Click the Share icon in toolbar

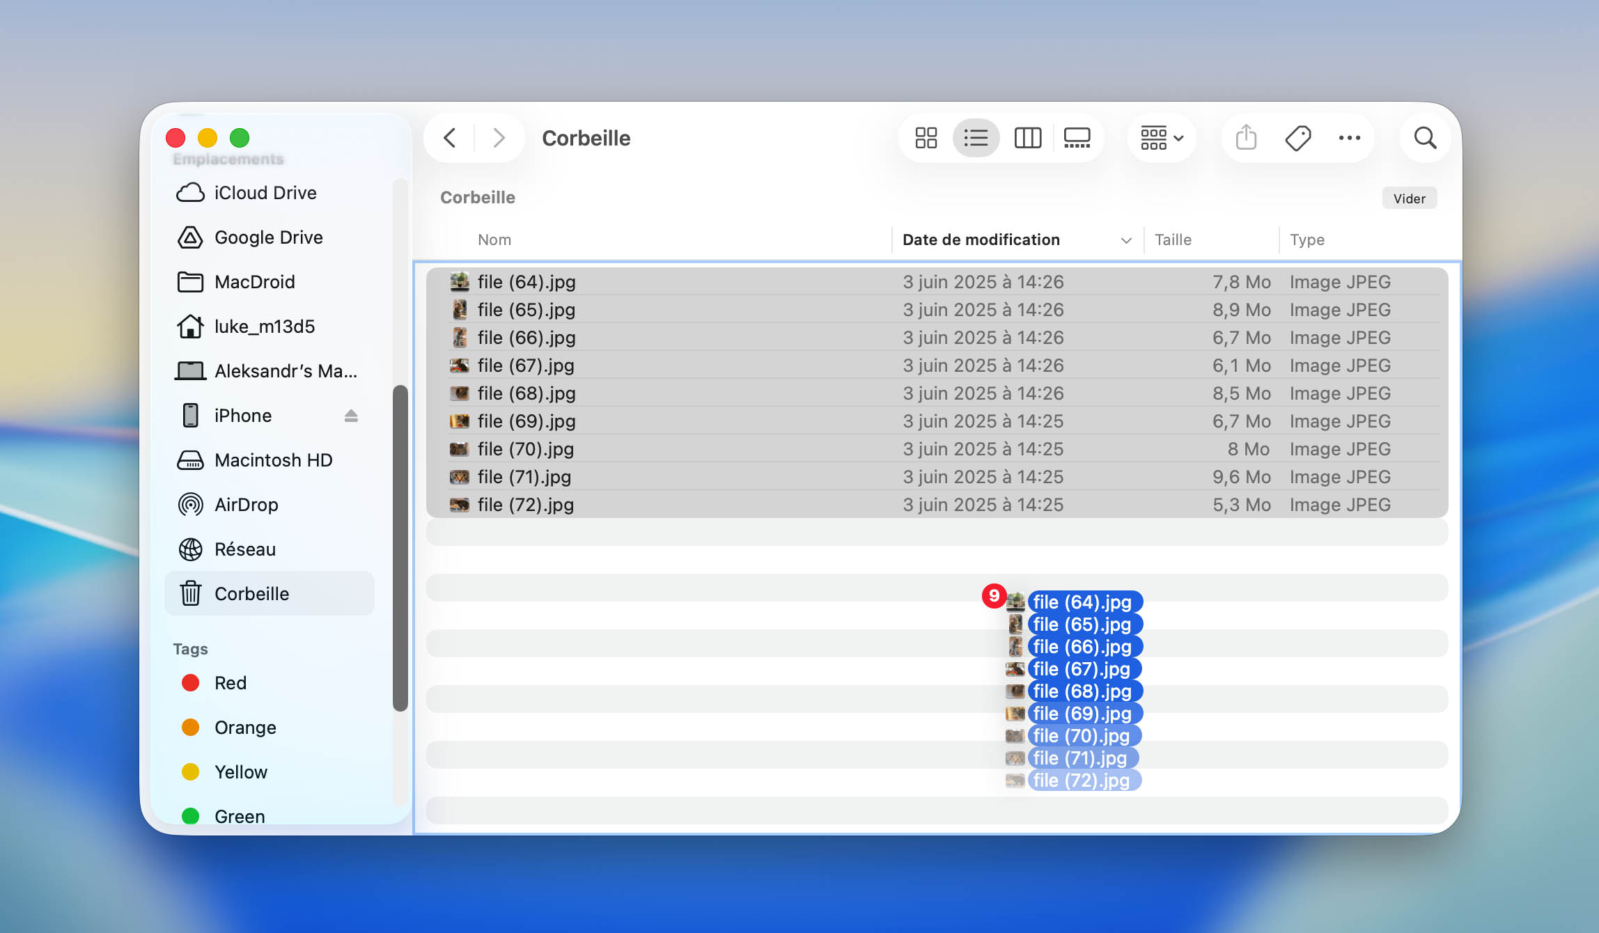pos(1246,138)
